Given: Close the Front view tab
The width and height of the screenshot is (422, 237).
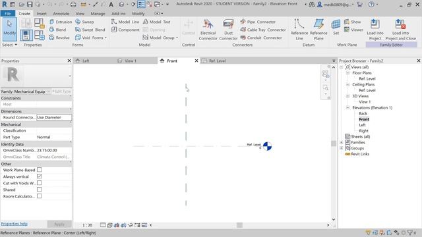Looking at the screenshot, I should 196,61.
